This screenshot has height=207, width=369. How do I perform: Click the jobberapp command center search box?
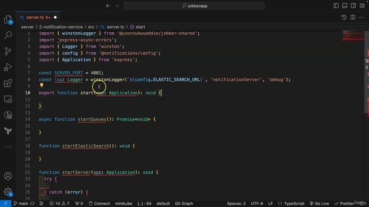click(194, 6)
